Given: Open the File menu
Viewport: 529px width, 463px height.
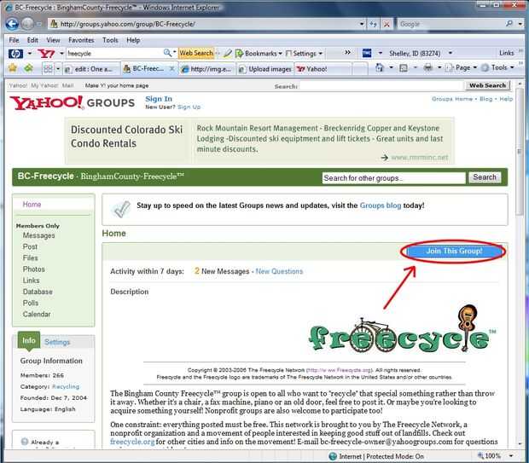Looking at the screenshot, I should click(x=14, y=40).
